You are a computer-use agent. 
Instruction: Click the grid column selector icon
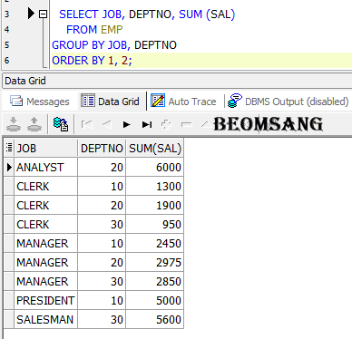point(9,148)
